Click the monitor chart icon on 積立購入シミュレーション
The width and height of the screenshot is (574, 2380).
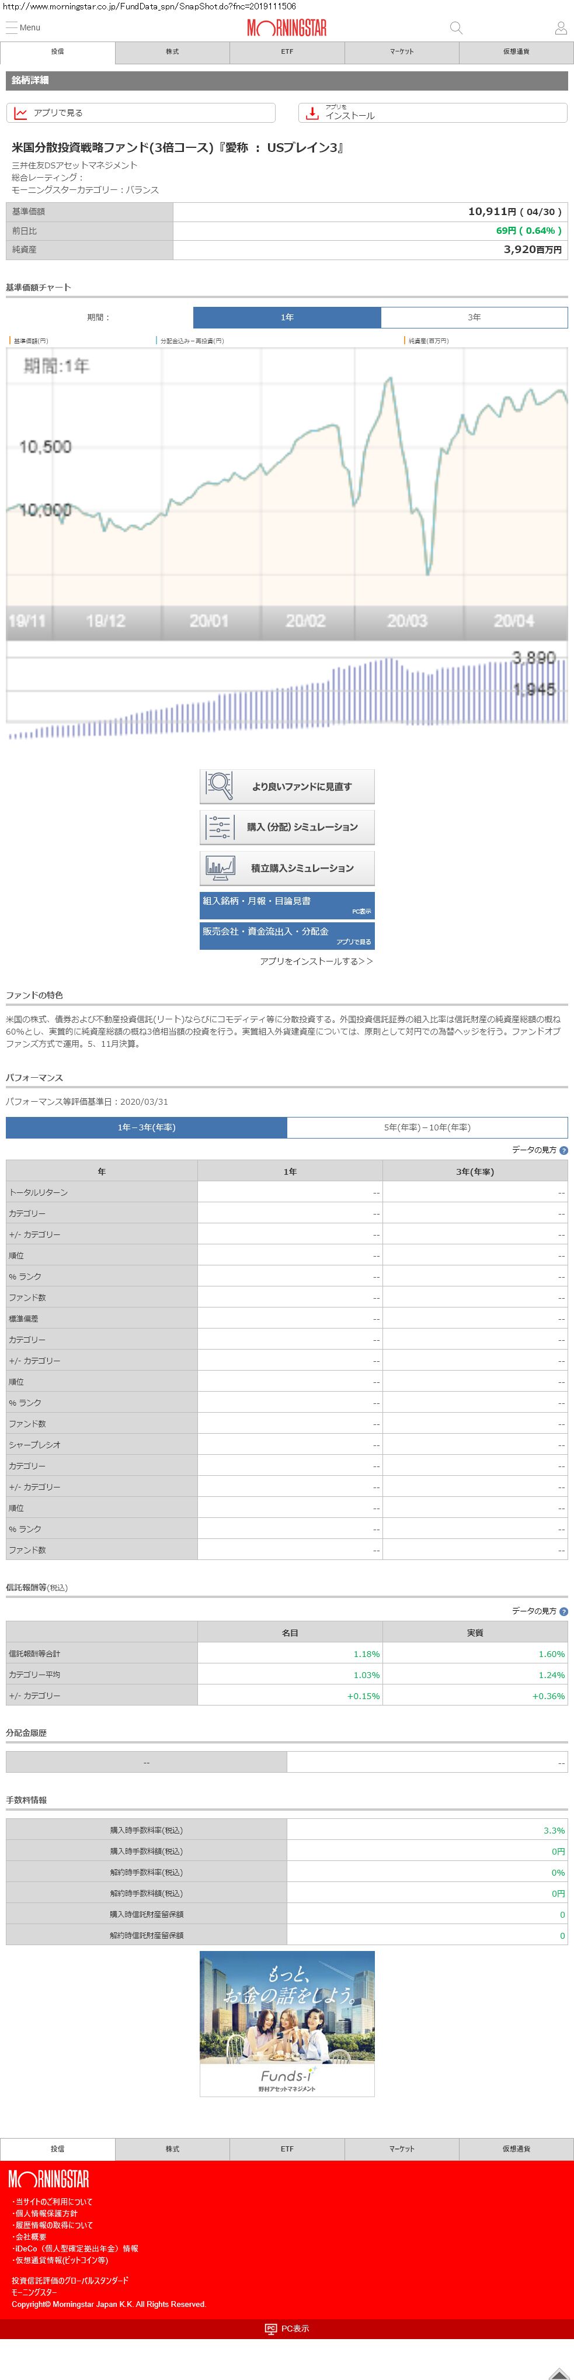point(220,867)
